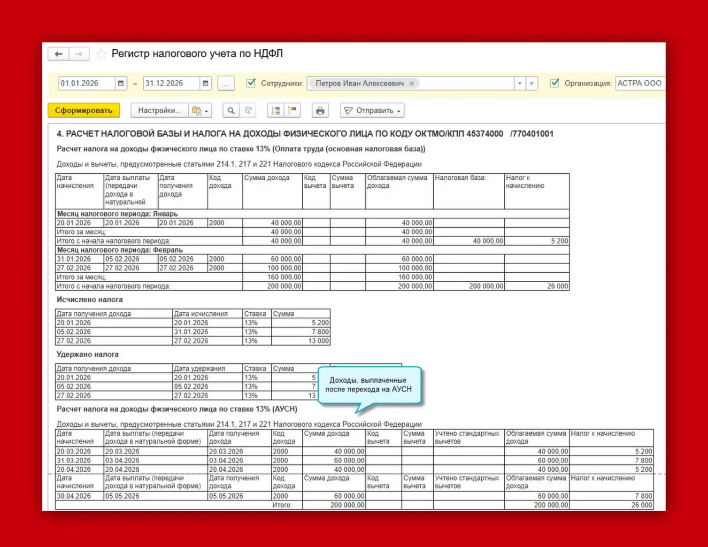Expand all groups icon in toolbar

point(275,110)
